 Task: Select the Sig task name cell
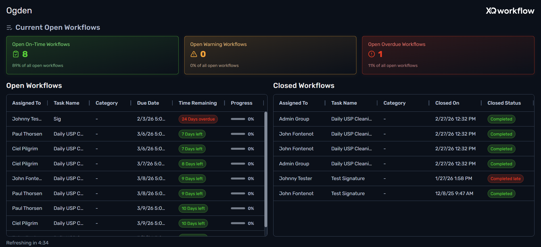(x=57, y=119)
